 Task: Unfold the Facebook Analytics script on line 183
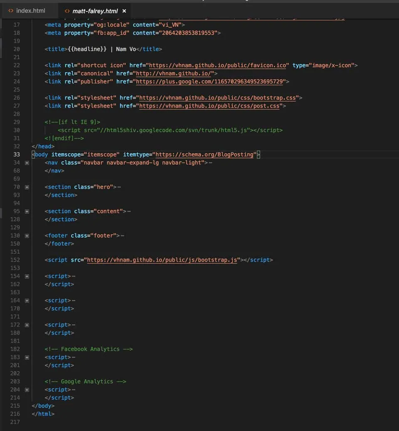click(x=27, y=357)
